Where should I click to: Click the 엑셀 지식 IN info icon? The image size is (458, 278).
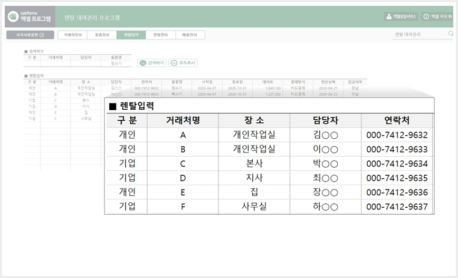[426, 17]
